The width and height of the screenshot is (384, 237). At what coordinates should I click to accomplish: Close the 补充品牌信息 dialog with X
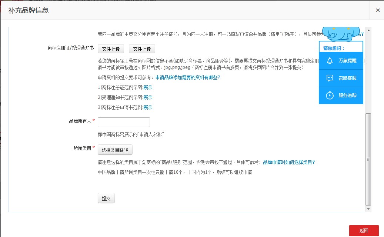[x=378, y=10]
